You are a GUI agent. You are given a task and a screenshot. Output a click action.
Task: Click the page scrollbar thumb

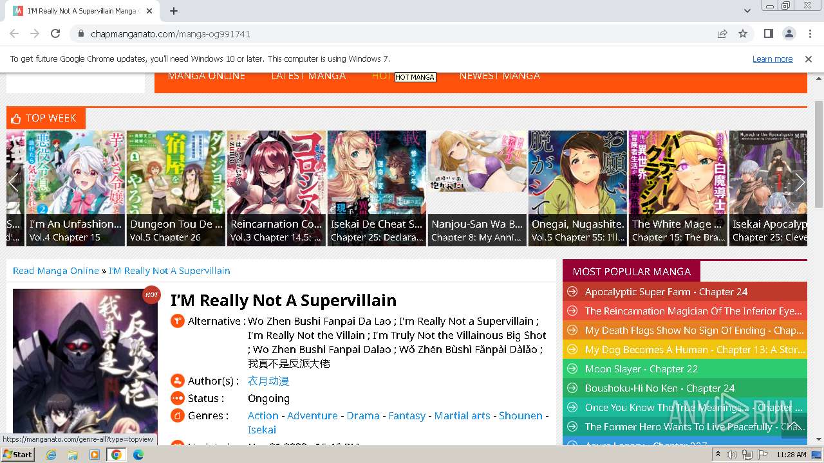coord(818,154)
